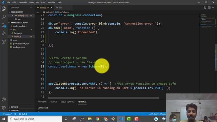
Task: Select the Terminal panel tab
Action: coord(82,102)
